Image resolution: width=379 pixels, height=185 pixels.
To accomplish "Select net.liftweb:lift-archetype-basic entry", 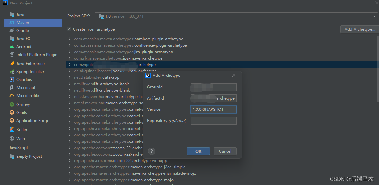I will pos(102,84).
